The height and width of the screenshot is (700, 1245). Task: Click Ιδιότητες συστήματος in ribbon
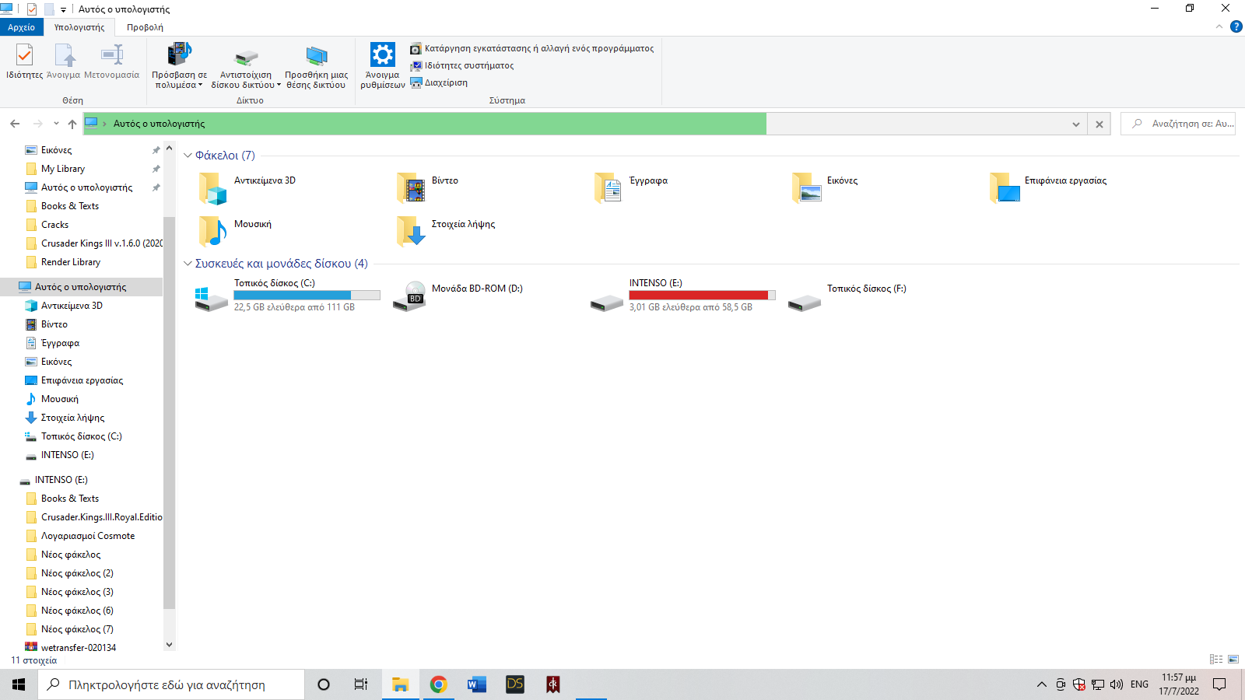pos(462,65)
